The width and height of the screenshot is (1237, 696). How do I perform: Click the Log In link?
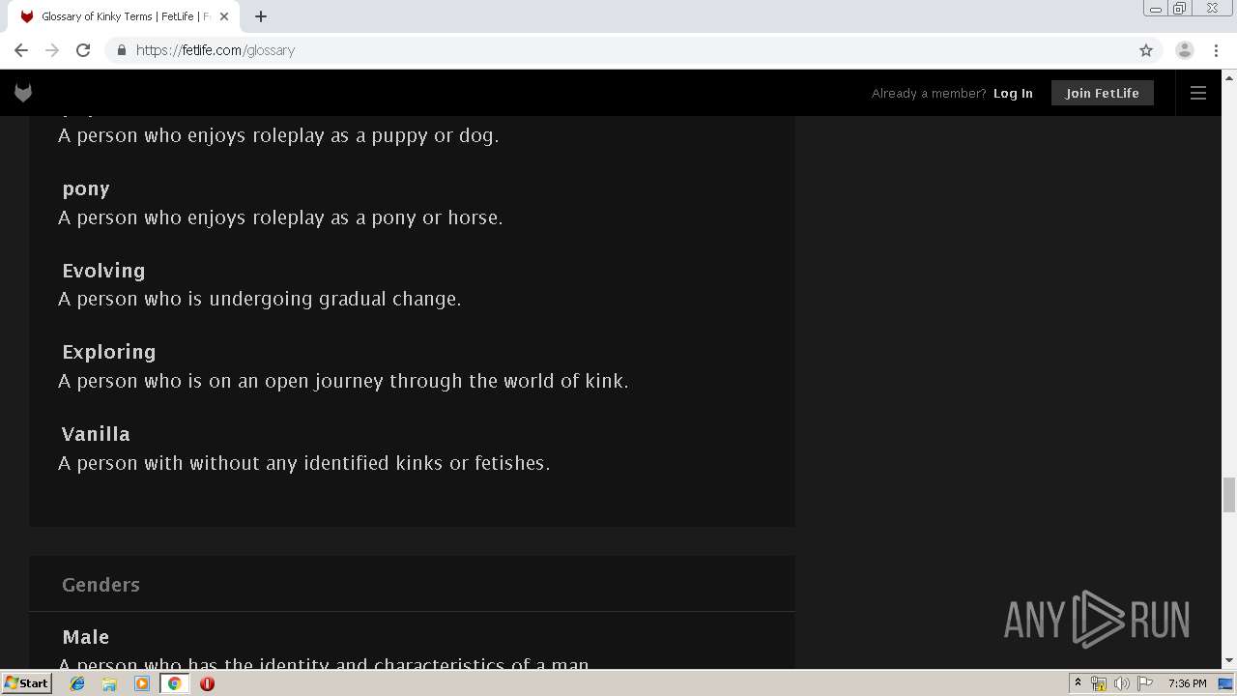[x=1013, y=93]
